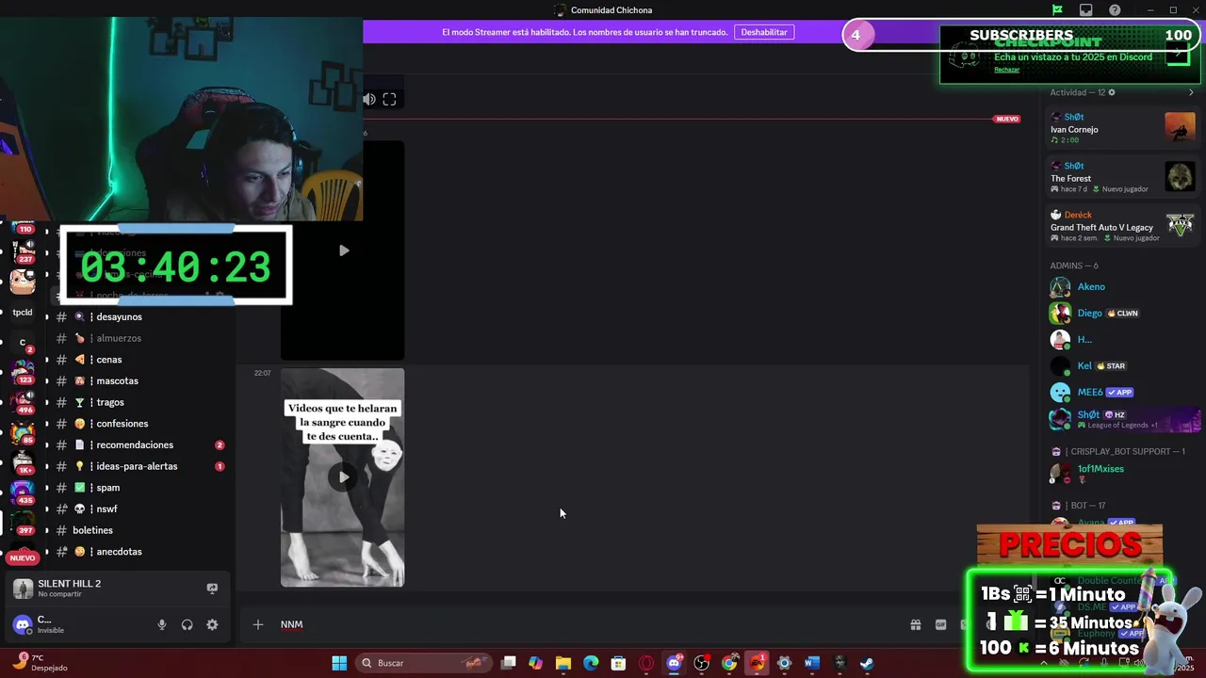The height and width of the screenshot is (678, 1206).
Task: Open Word from taskbar
Action: point(812,663)
